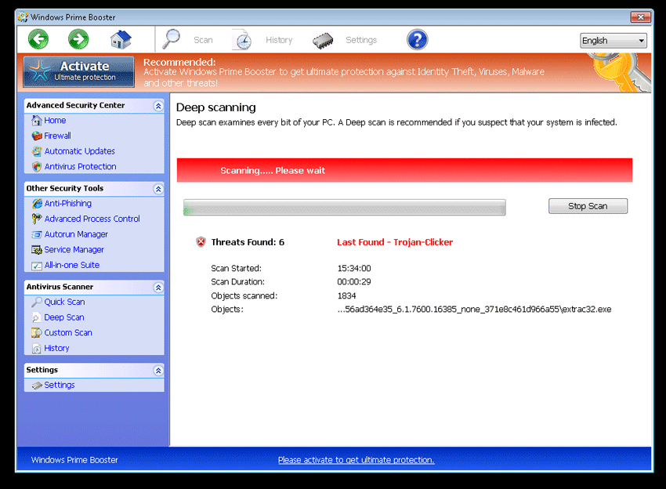Viewport: 666px width, 489px height.
Task: Select Deep Scan in sidebar
Action: pos(63,317)
